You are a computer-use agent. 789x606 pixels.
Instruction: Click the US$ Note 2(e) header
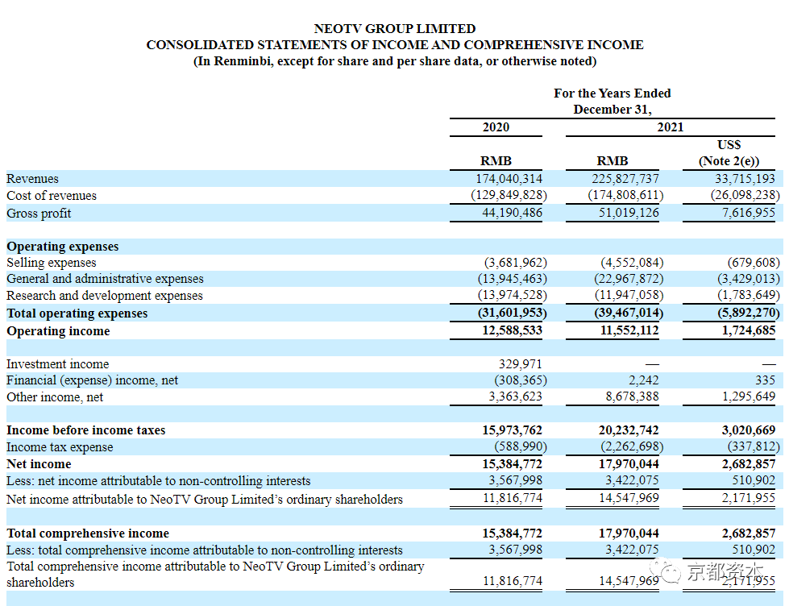click(729, 153)
